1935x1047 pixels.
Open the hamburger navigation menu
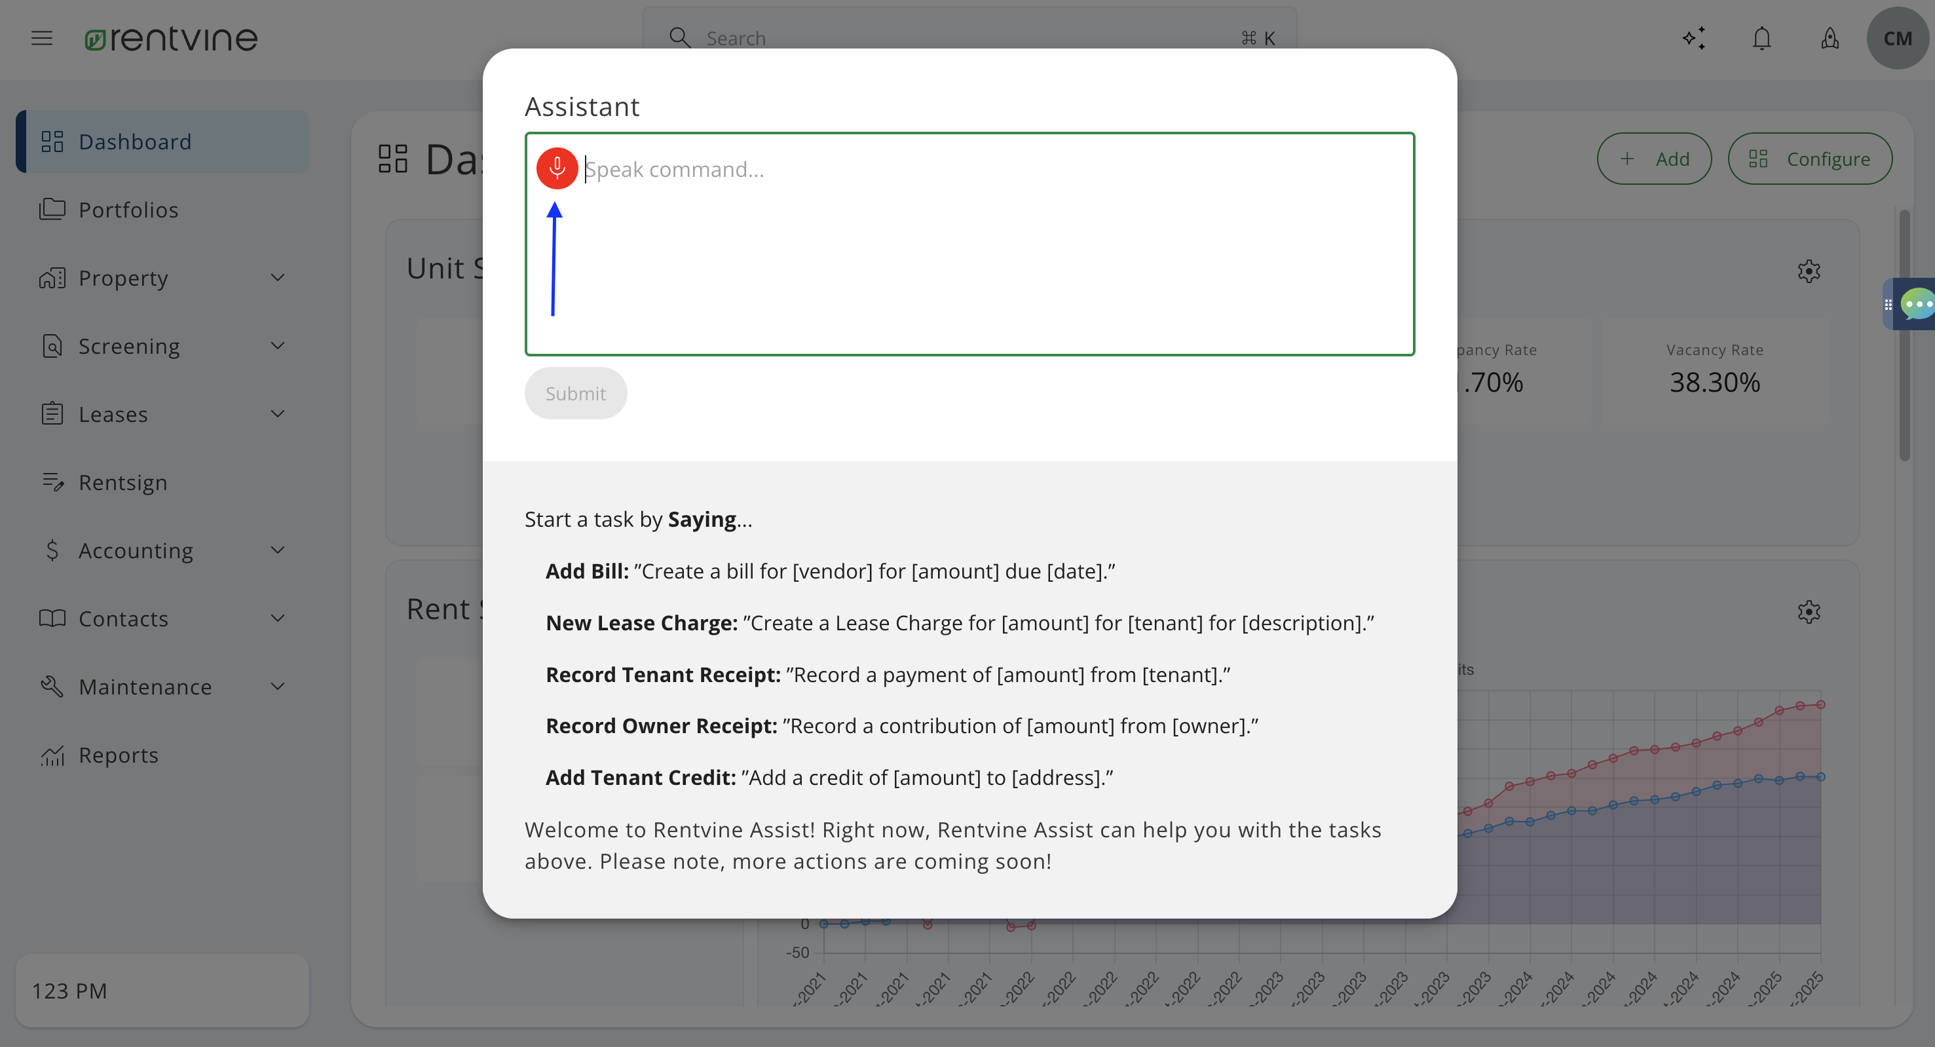[x=42, y=37]
